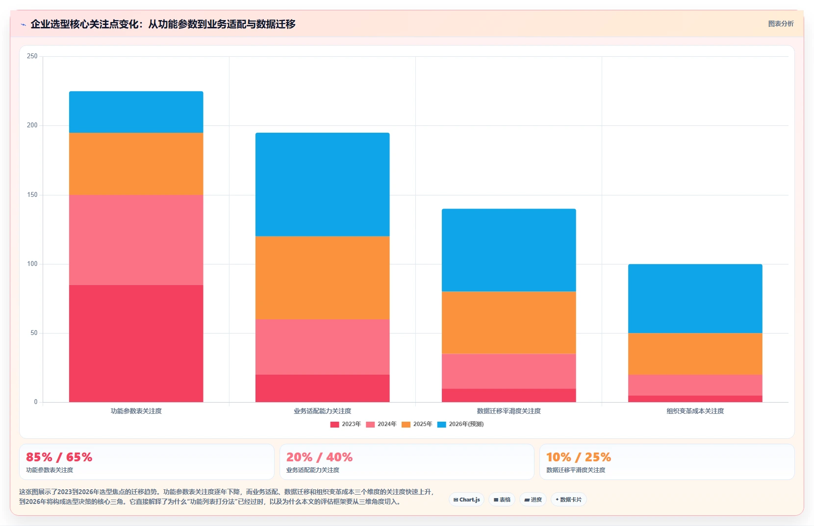Click the 进度 tag
Image resolution: width=814 pixels, height=526 pixels.
pyautogui.click(x=533, y=500)
